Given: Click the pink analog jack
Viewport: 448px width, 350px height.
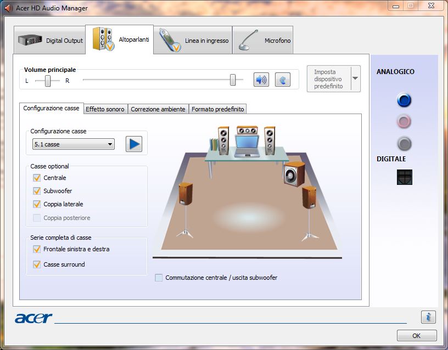Looking at the screenshot, I should [404, 122].
